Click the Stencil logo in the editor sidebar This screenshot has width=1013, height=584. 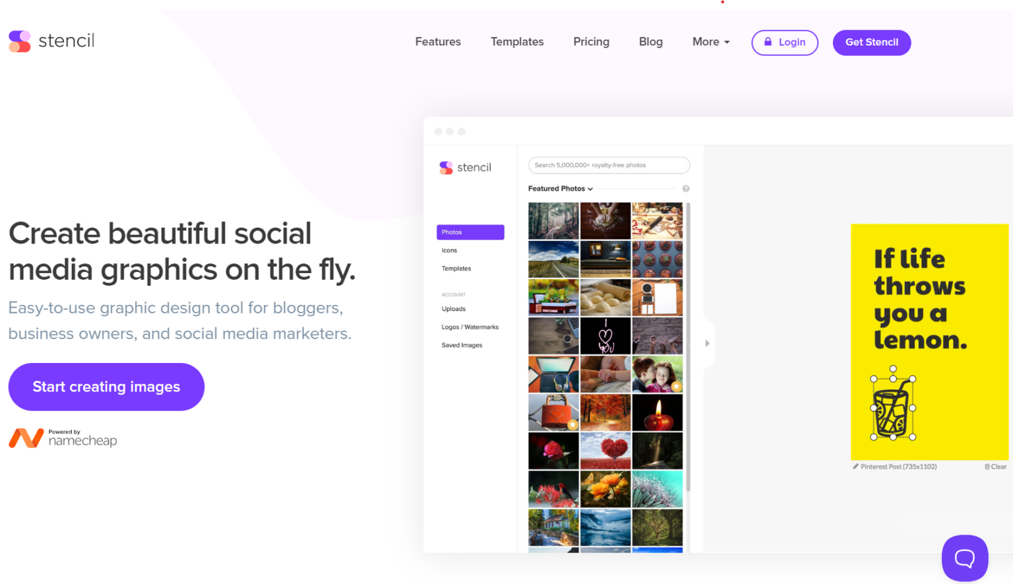[465, 167]
